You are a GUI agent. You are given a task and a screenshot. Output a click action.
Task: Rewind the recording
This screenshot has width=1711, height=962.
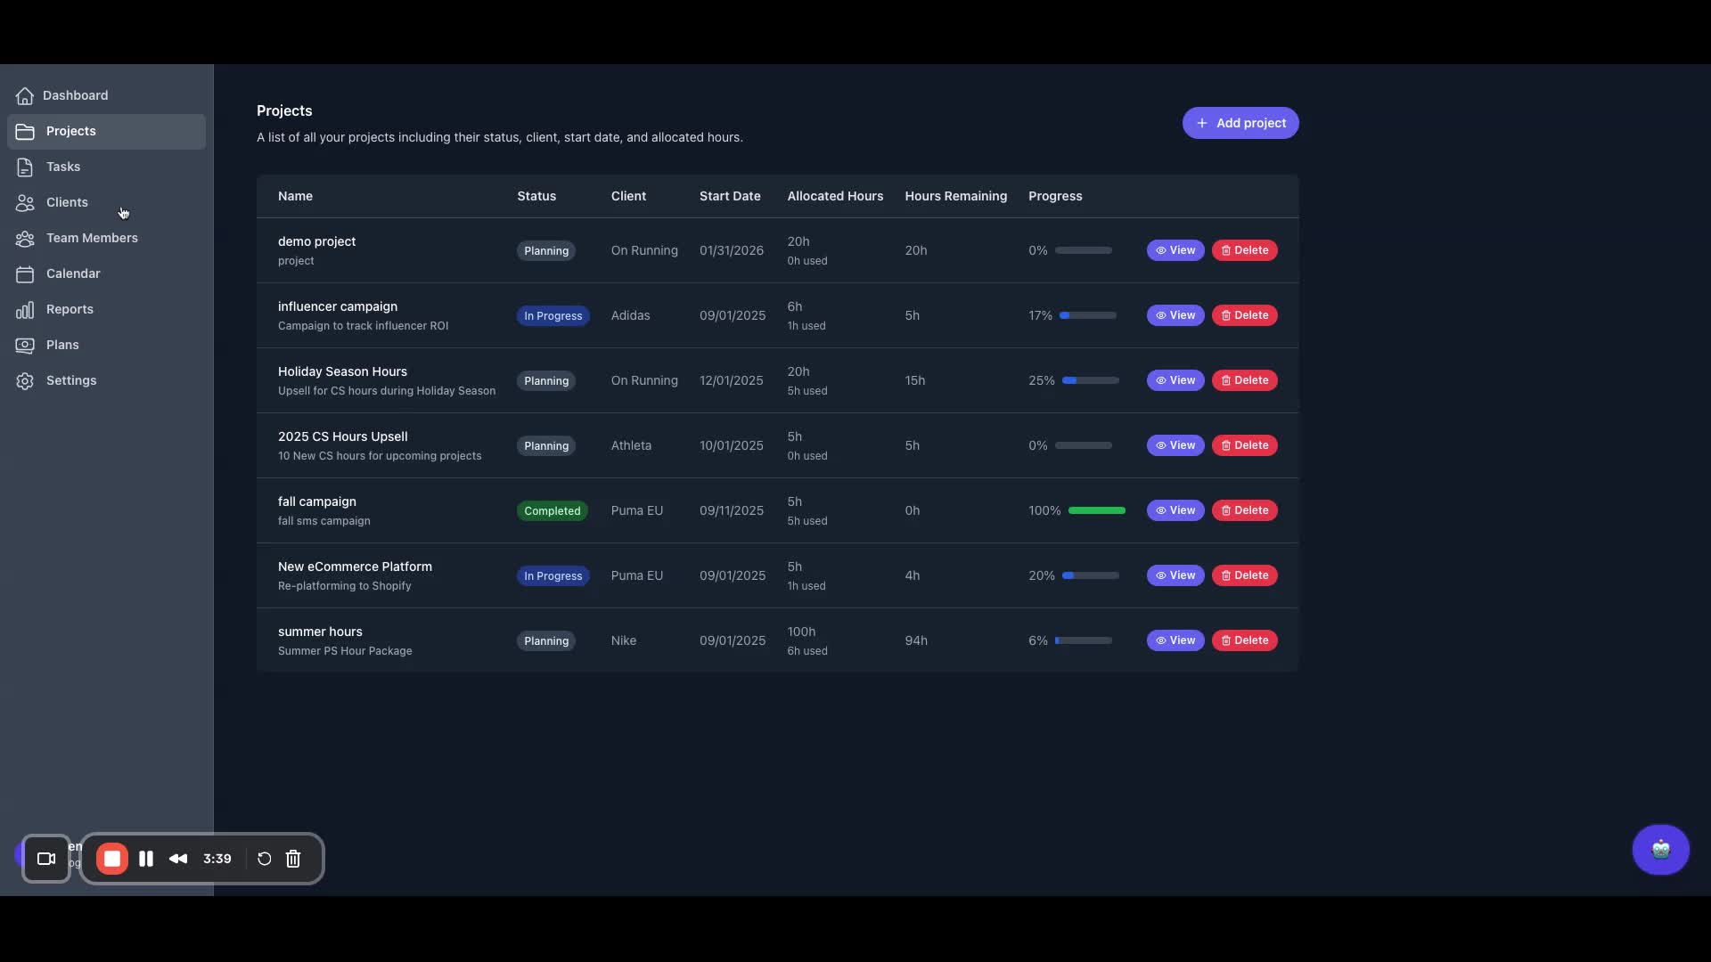pyautogui.click(x=178, y=859)
